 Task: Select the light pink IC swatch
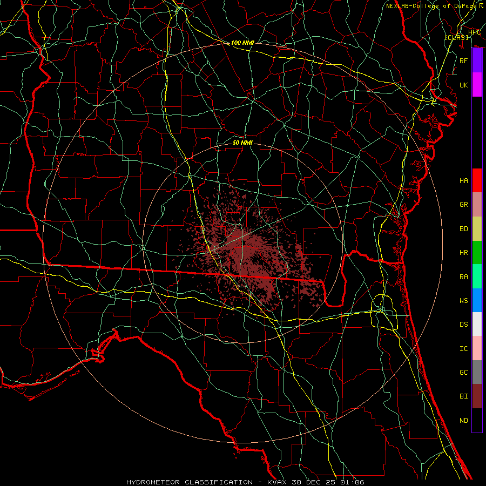[x=477, y=348]
